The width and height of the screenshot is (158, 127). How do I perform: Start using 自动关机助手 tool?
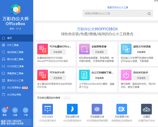141,78
